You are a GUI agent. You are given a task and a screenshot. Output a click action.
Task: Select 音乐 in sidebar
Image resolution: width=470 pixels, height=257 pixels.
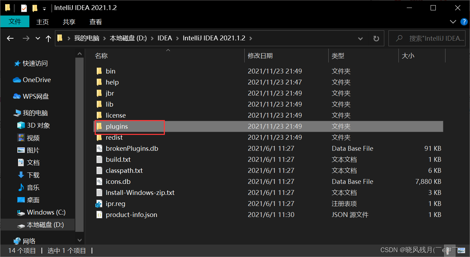28,187
